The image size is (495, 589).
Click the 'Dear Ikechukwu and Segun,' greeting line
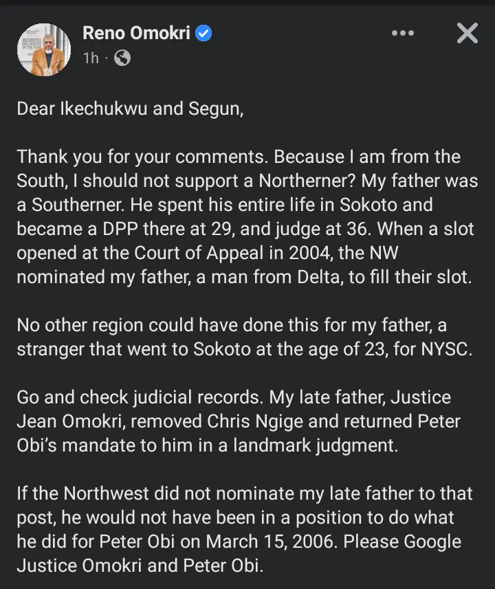click(x=130, y=109)
